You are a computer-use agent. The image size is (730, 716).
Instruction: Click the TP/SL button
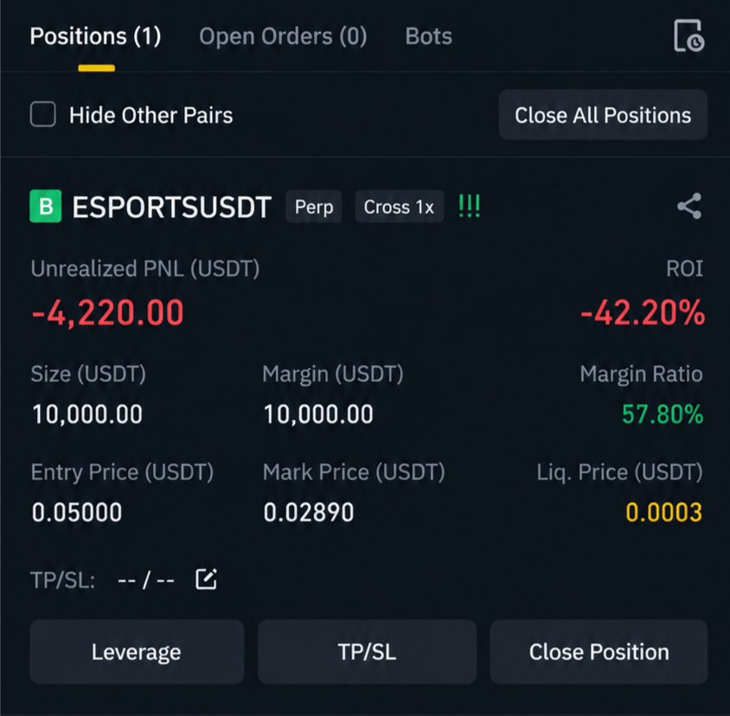(x=367, y=651)
